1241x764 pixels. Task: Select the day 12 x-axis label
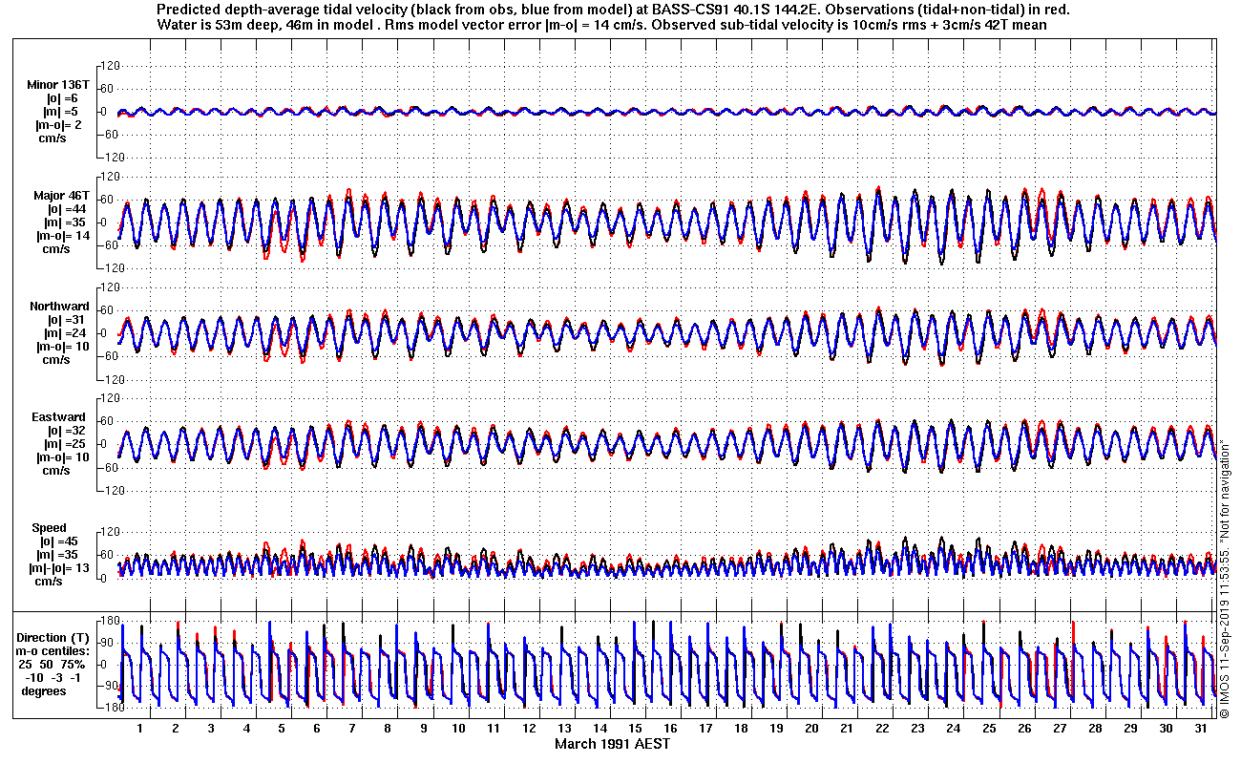tap(529, 728)
